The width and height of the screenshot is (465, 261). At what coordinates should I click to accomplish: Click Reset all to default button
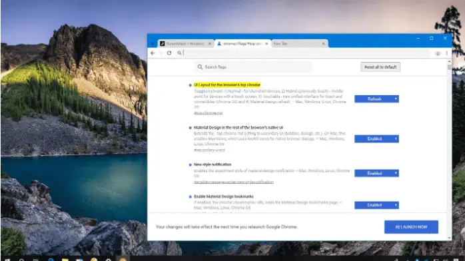(380, 67)
